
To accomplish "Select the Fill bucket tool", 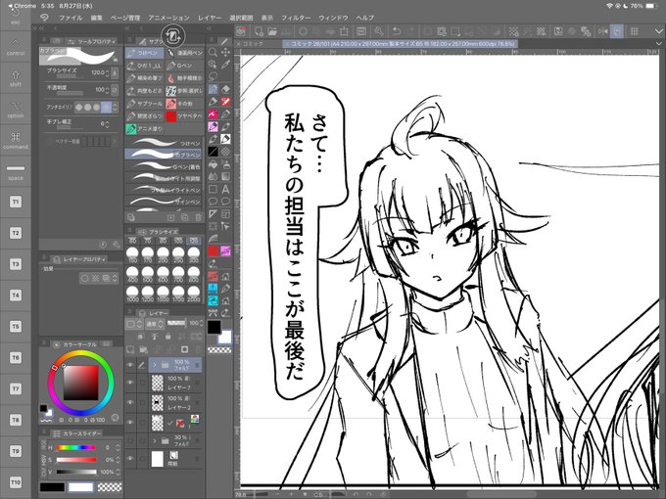I will click(213, 164).
